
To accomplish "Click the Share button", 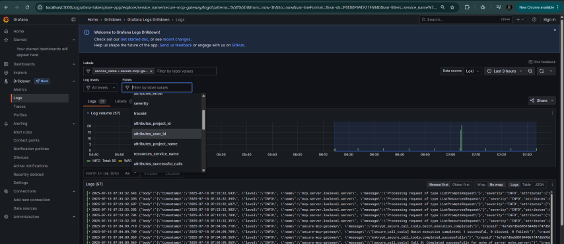I will (x=539, y=101).
